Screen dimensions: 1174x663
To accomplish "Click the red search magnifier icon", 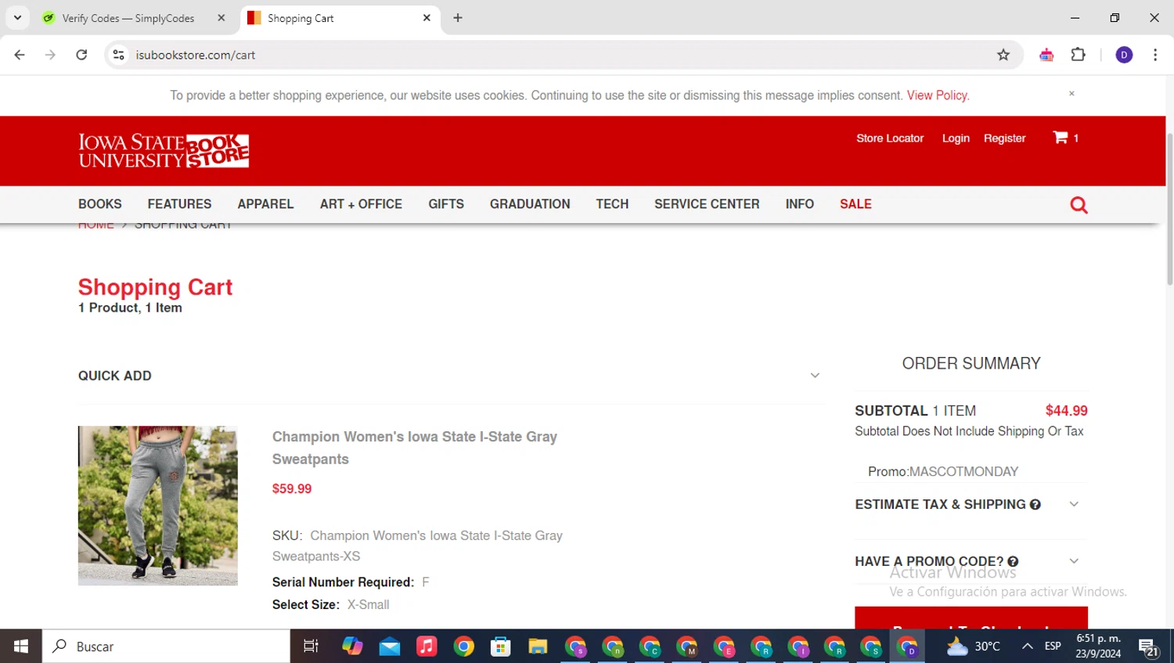I will pos(1079,205).
